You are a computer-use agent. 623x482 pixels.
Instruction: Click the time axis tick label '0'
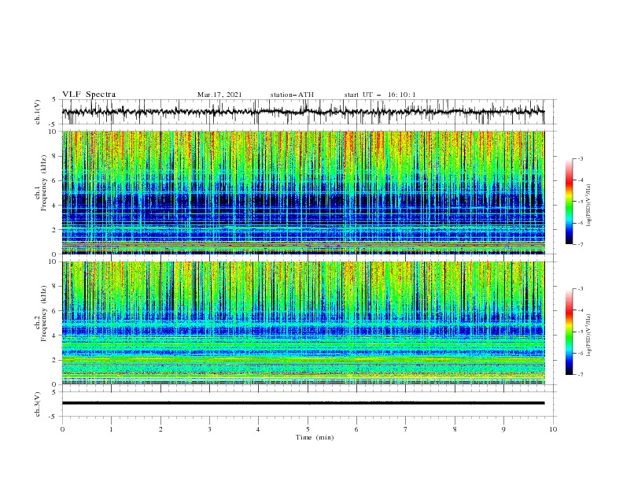tap(62, 429)
